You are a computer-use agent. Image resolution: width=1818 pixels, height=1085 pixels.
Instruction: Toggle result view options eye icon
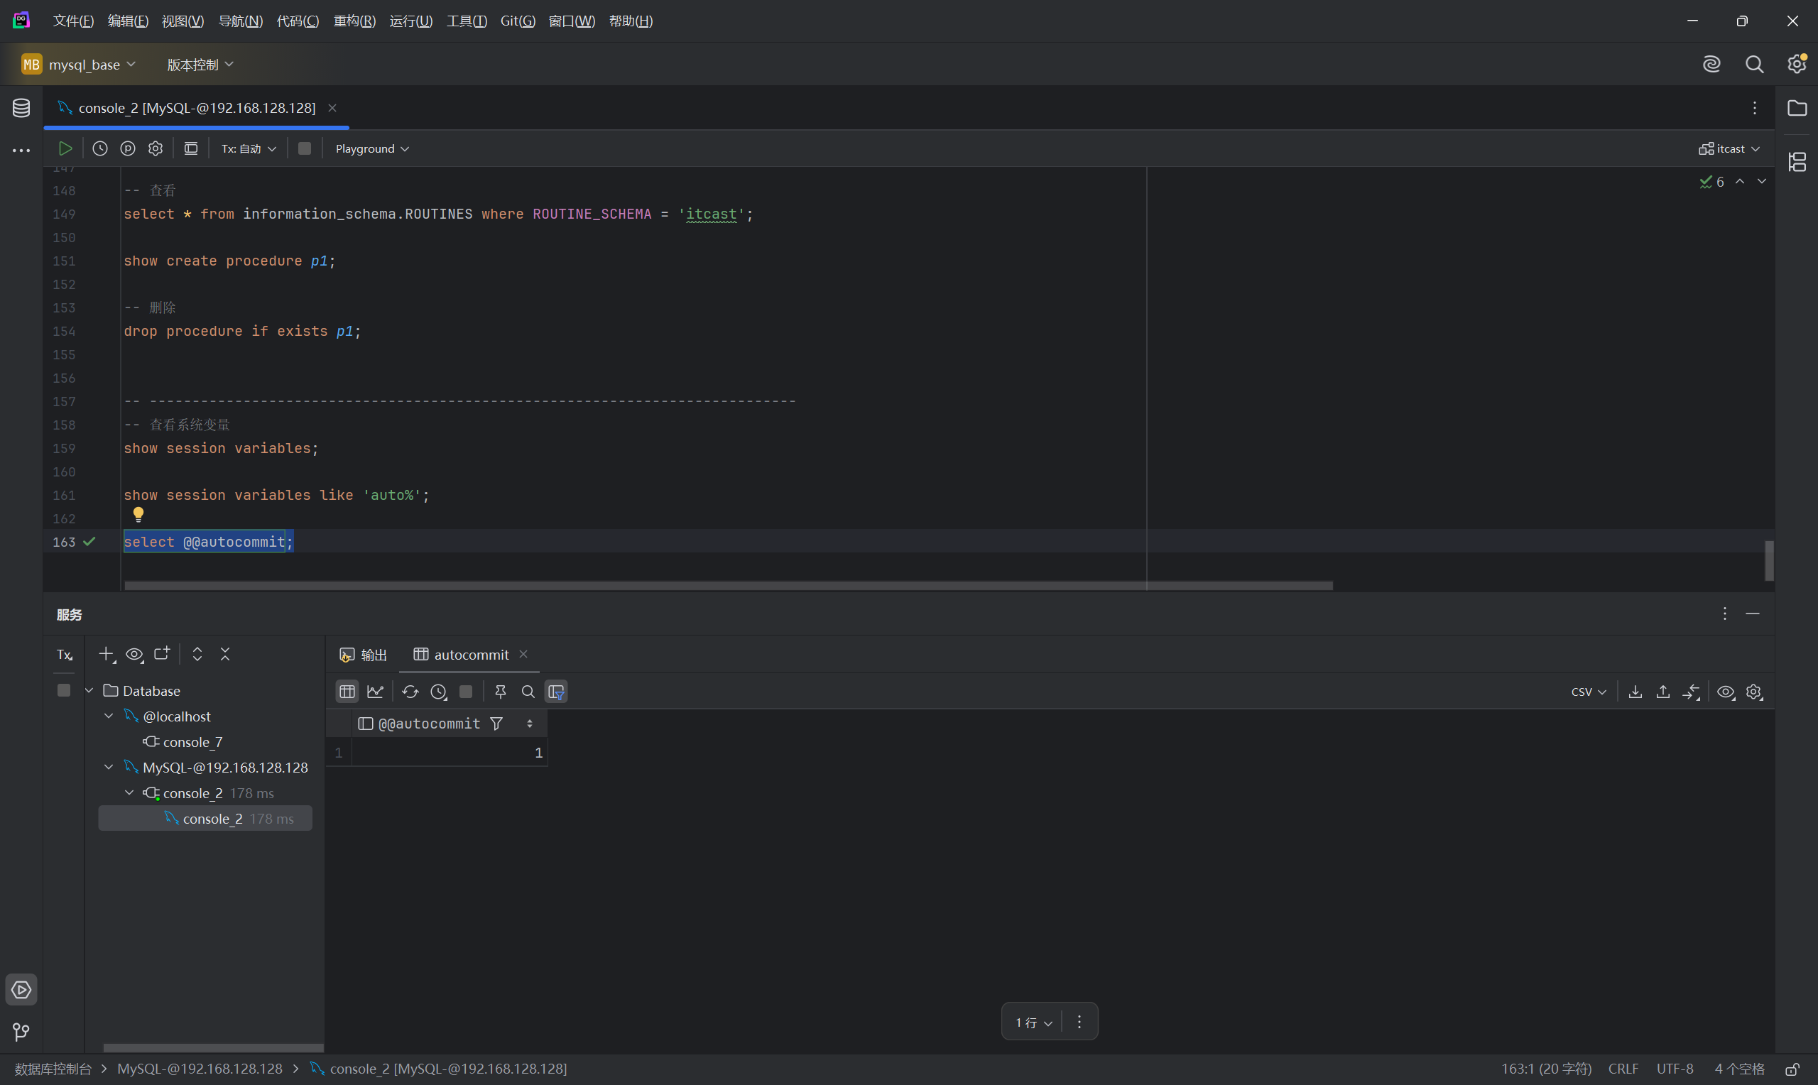pyautogui.click(x=1725, y=692)
